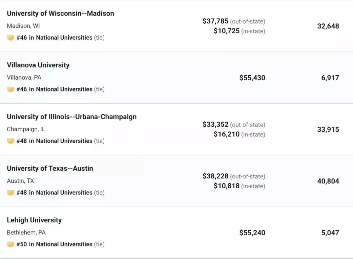This screenshot has width=353, height=260.
Task: Click the 40,804 enrollment number for Texas--Austin
Action: 328,181
